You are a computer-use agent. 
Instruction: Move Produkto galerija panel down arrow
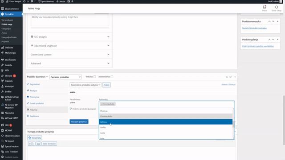click(273, 40)
